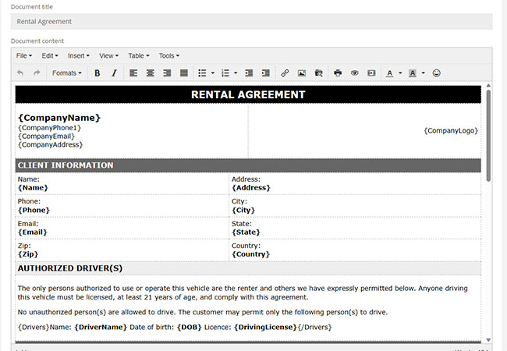The height and width of the screenshot is (351, 507).
Task: Click the scroll down arrow
Action: pyautogui.click(x=488, y=339)
